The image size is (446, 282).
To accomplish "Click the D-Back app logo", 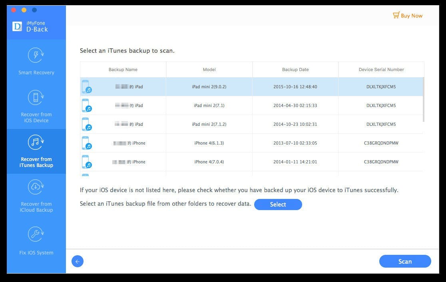I will [17, 26].
